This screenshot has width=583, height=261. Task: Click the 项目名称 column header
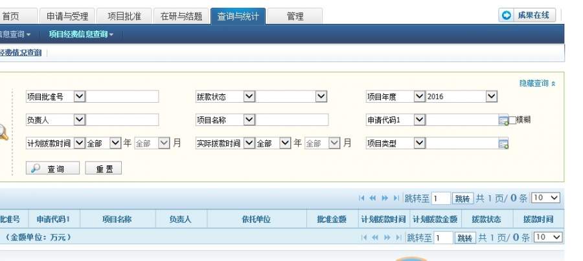[x=117, y=219]
